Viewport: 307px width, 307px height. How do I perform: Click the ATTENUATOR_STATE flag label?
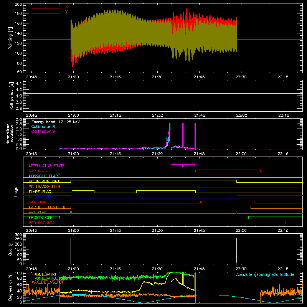[x=46, y=166]
